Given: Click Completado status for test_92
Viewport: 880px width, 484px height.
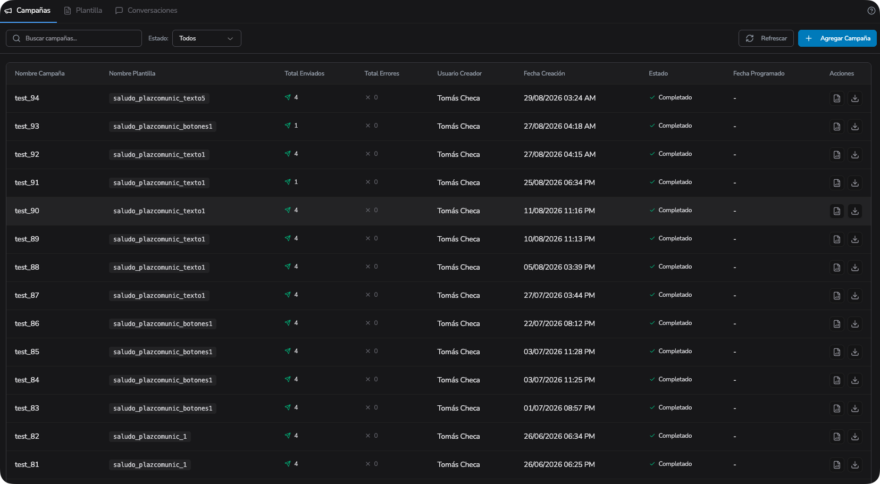Looking at the screenshot, I should pos(671,154).
